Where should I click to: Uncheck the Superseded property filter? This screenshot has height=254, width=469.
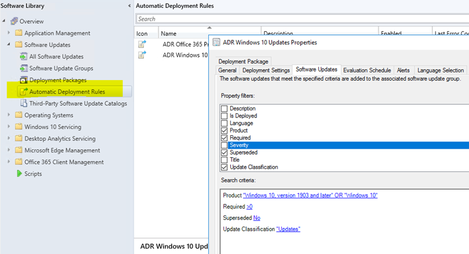tap(224, 152)
